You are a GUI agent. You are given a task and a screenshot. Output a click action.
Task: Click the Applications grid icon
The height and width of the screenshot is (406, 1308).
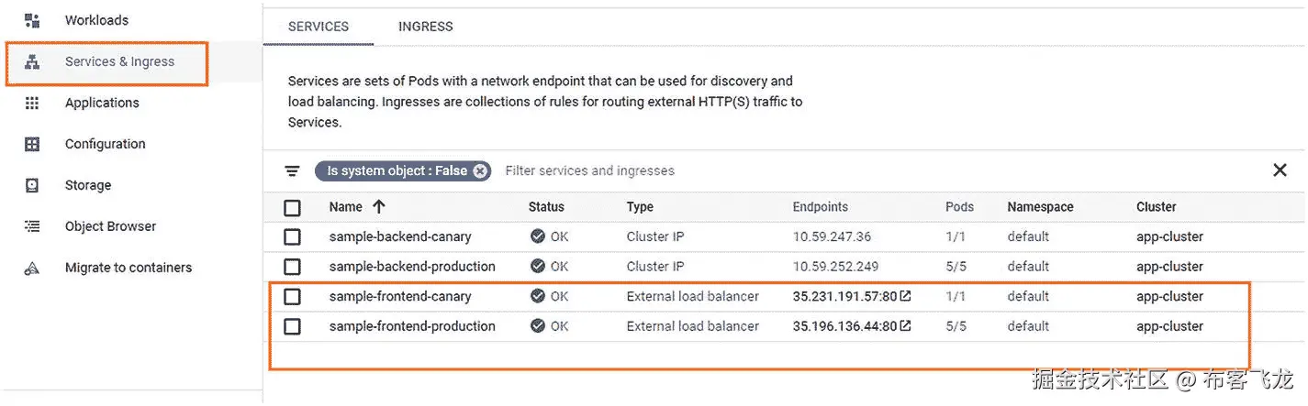[32, 104]
